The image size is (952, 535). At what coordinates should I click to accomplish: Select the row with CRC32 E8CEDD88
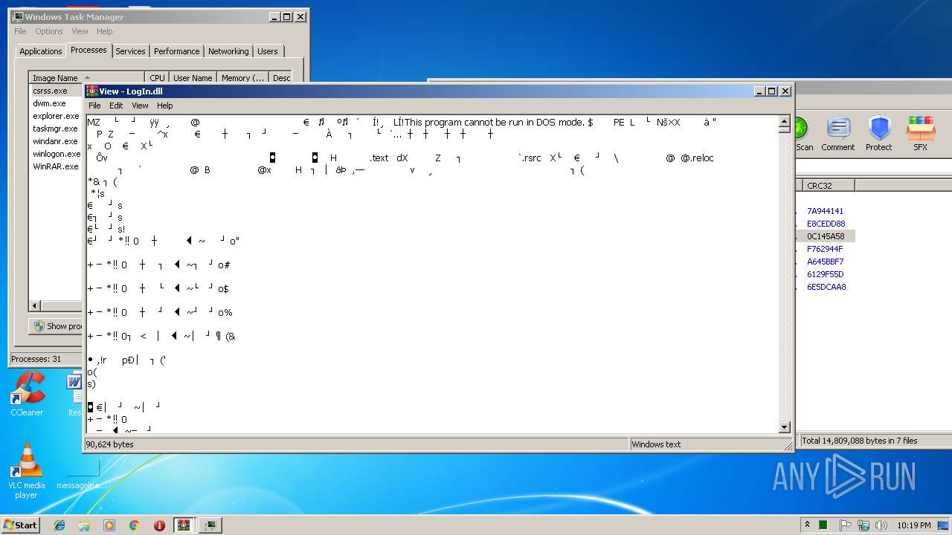826,224
